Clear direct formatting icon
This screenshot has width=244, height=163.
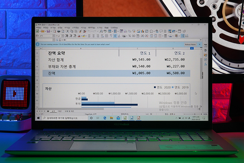point(85,31)
